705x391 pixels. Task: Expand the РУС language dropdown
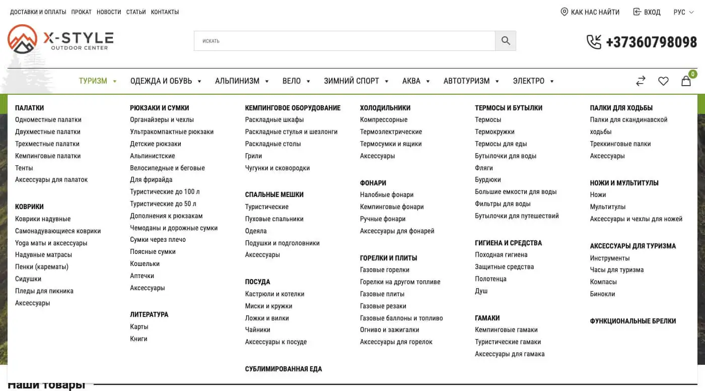[683, 12]
